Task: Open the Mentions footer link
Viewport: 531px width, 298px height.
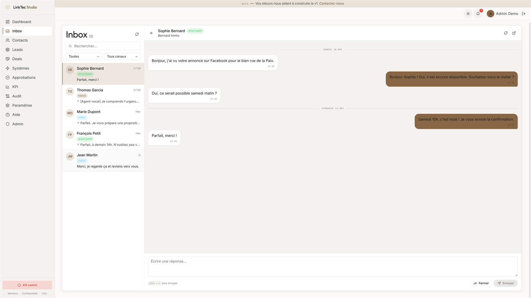Action: pyautogui.click(x=13, y=293)
